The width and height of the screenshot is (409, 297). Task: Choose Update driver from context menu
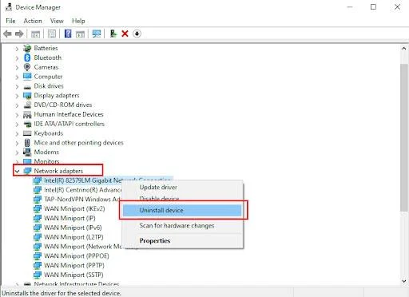click(182, 188)
